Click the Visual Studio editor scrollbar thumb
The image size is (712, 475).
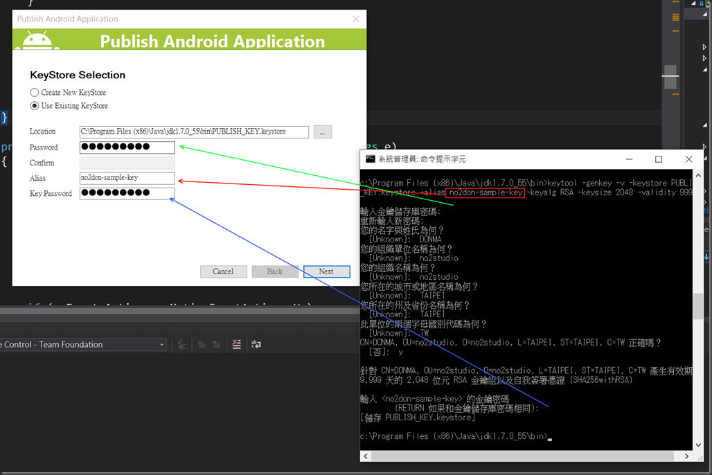(670, 77)
